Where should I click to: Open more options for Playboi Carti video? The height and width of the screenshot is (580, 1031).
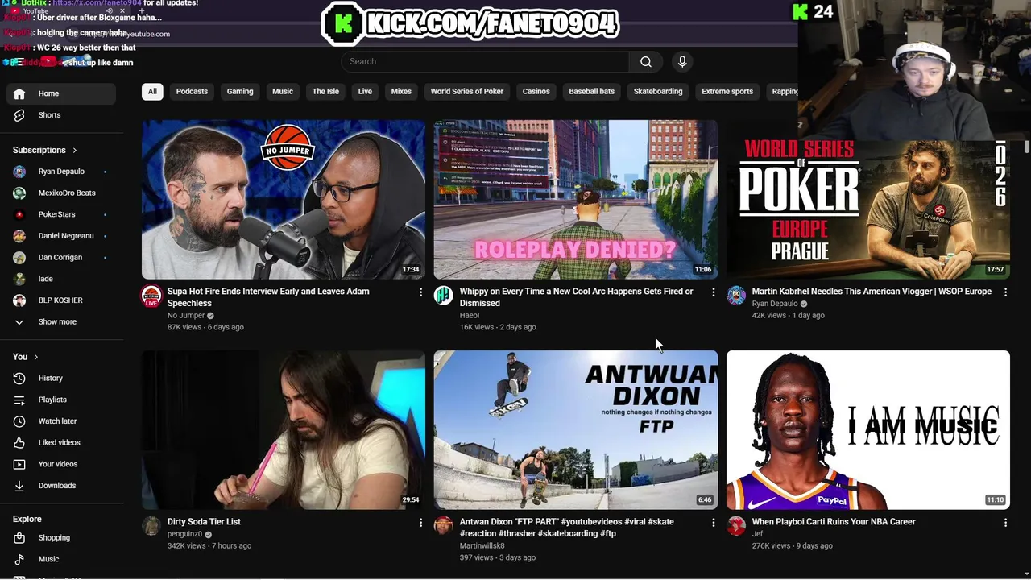click(1005, 523)
